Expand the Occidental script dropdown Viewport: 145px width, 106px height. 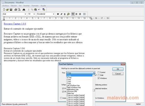pos(54,14)
